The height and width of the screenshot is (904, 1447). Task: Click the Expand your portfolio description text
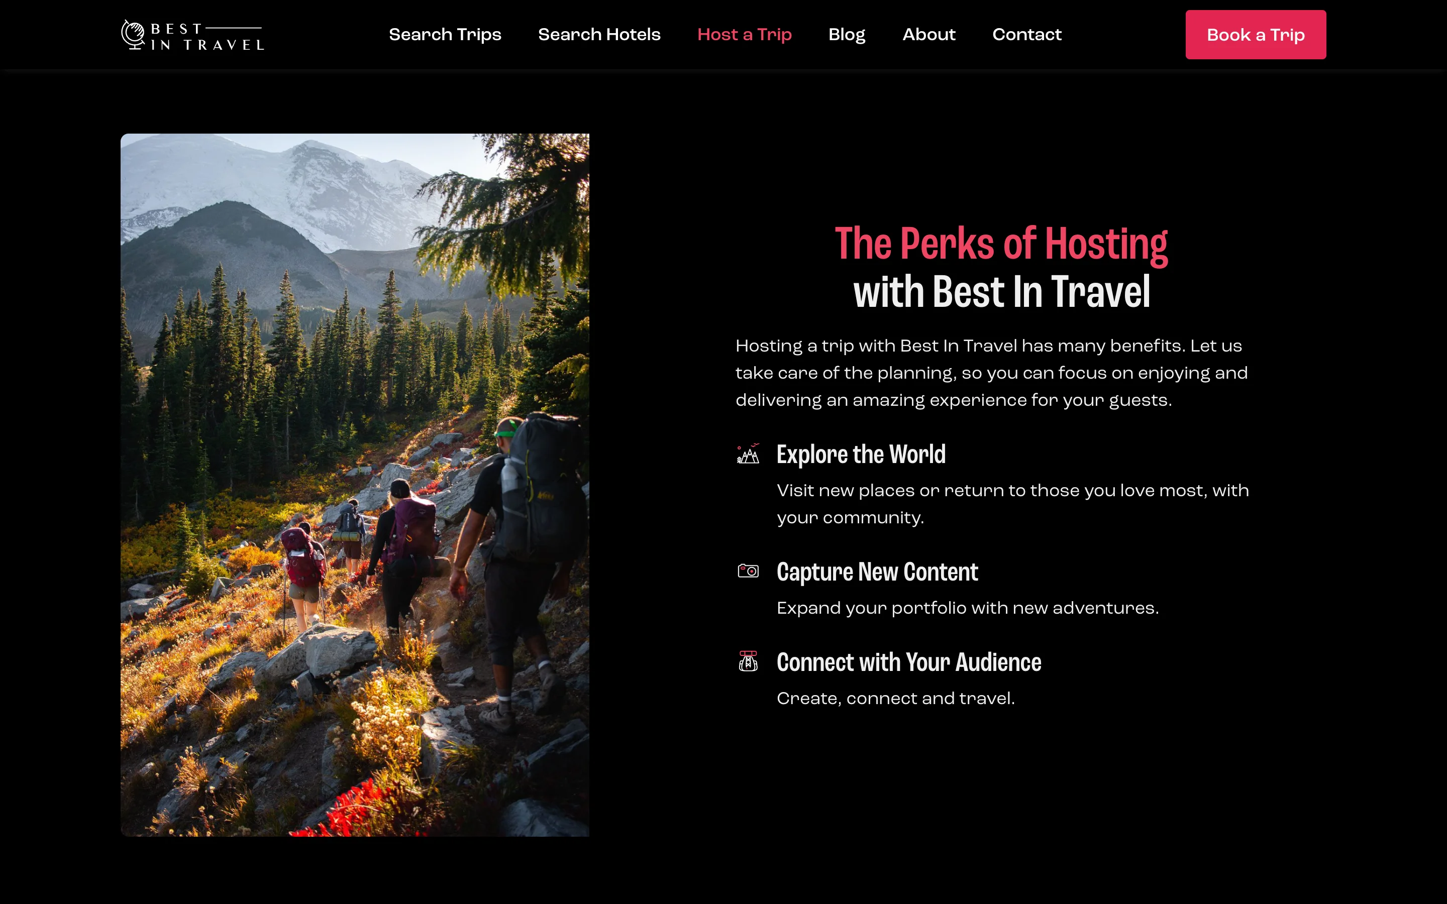tap(968, 608)
